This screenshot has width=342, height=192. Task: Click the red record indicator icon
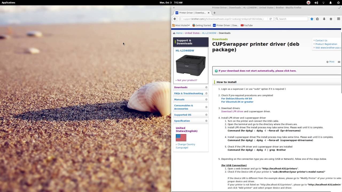tap(308, 3)
